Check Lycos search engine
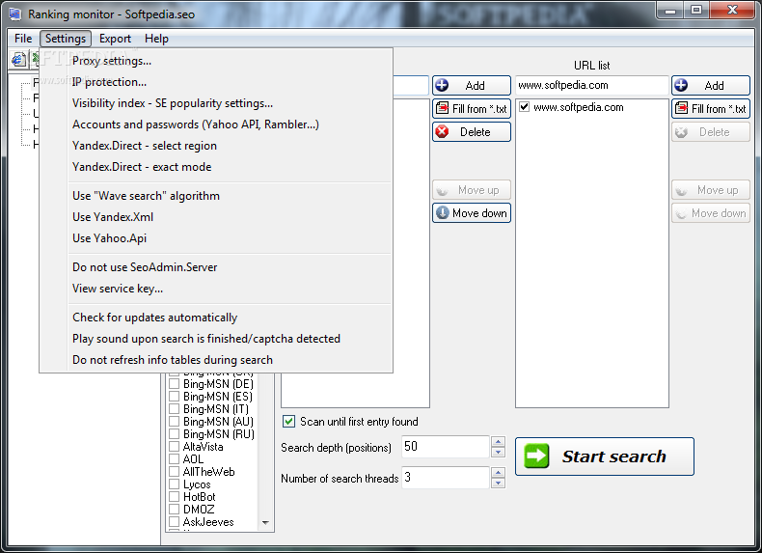This screenshot has width=762, height=553. (174, 484)
